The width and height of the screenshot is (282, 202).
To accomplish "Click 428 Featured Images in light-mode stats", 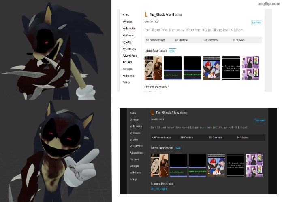I will tap(155, 40).
